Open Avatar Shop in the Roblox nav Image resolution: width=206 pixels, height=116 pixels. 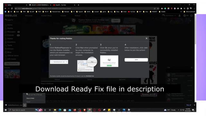(46, 16)
